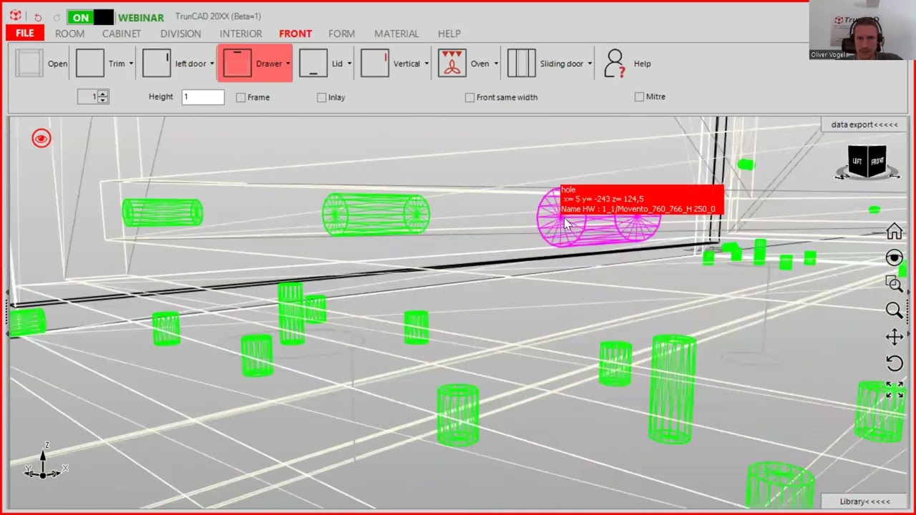
Task: Click the count stepper number field
Action: (89, 97)
